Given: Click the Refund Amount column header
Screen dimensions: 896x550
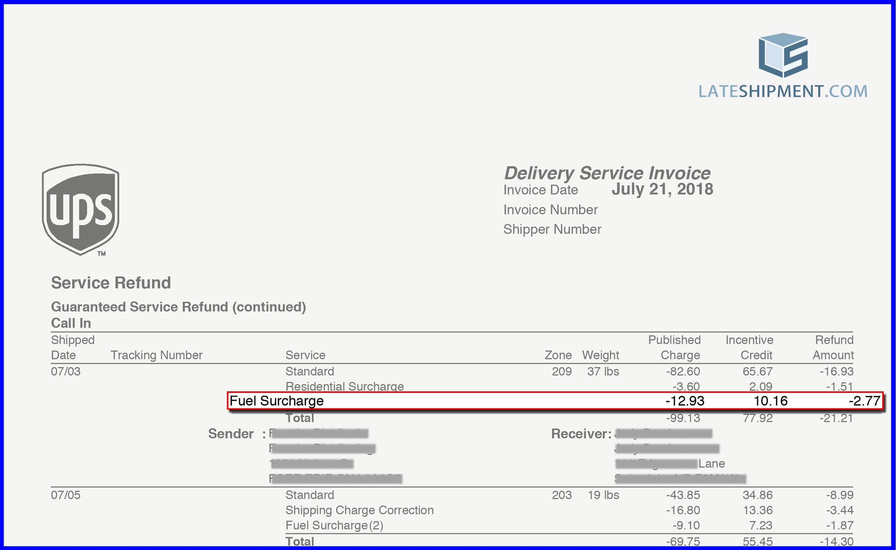Looking at the screenshot, I should point(833,347).
